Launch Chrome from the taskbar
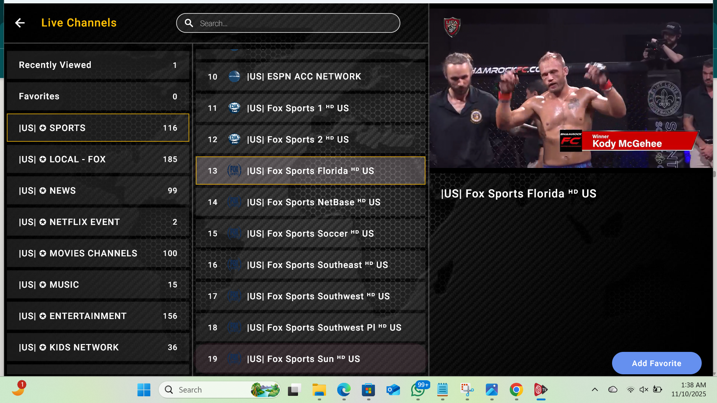The height and width of the screenshot is (403, 717). click(x=516, y=389)
